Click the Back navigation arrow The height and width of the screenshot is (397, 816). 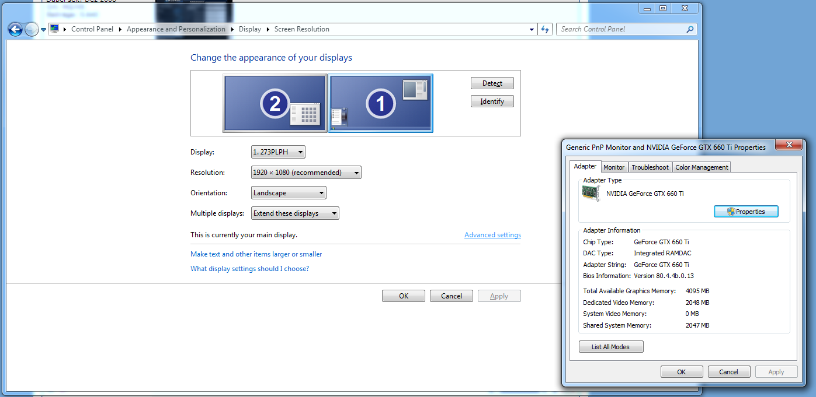[15, 29]
